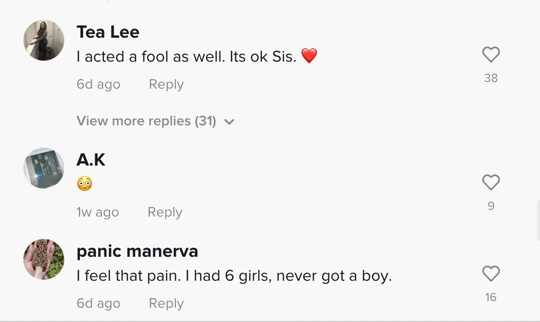Open A.K's profile avatar
This screenshot has width=540, height=322.
tap(44, 168)
